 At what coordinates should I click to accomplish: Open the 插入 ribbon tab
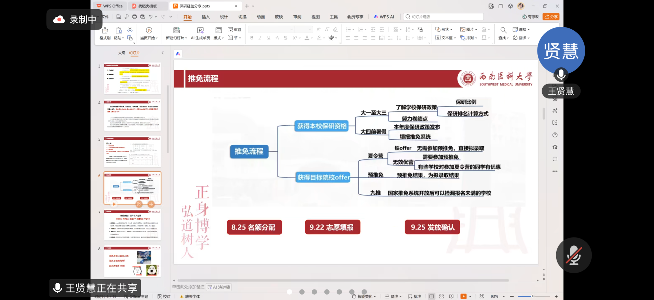pos(206,17)
